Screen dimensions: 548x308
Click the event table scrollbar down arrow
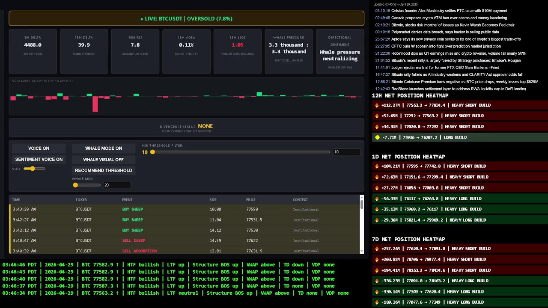[x=362, y=251]
